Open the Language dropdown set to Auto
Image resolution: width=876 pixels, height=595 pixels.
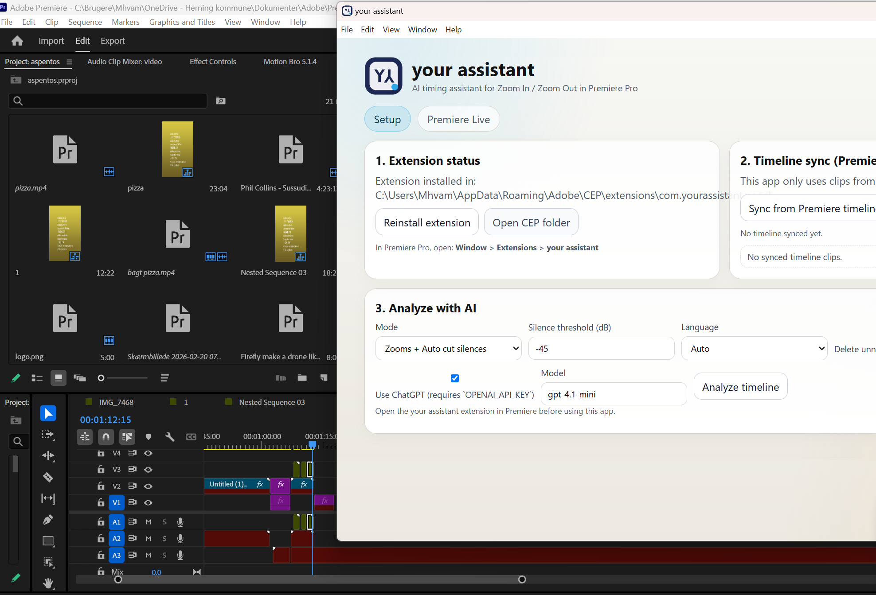[x=754, y=348]
